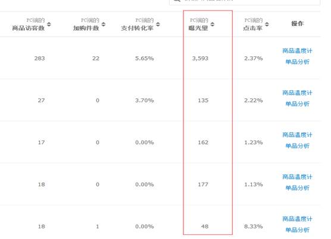
Task: Open 单品分析 for the third row
Action: pos(297,146)
